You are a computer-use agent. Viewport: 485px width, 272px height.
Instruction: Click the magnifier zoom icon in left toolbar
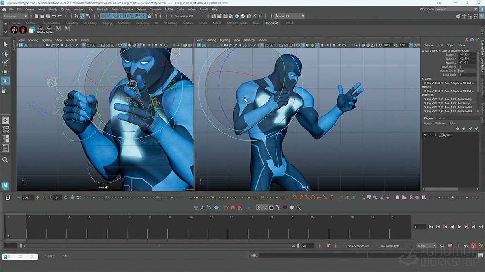5,160
